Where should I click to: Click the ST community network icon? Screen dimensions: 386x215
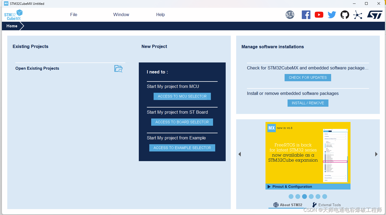click(357, 15)
